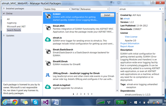
Task: Open Microsoft Word from the taskbar
Action: click(x=56, y=102)
